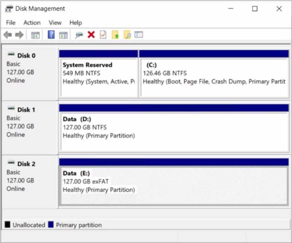Toggle the console tree pane icon
Viewport: 292px width, 243px height.
pyautogui.click(x=36, y=35)
